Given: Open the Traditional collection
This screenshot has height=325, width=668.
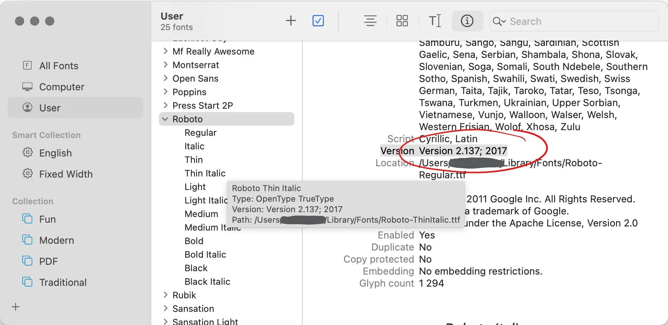Looking at the screenshot, I should point(75,282).
